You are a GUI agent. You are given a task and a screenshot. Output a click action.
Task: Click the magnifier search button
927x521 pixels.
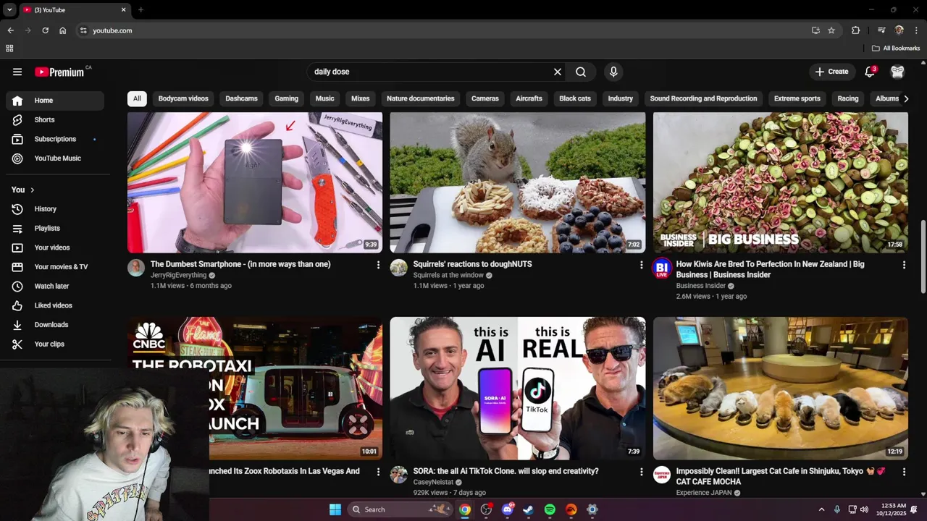pos(581,72)
